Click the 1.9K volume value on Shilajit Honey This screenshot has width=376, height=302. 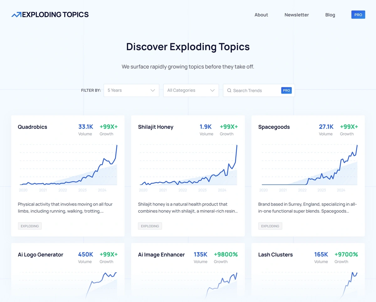point(206,127)
